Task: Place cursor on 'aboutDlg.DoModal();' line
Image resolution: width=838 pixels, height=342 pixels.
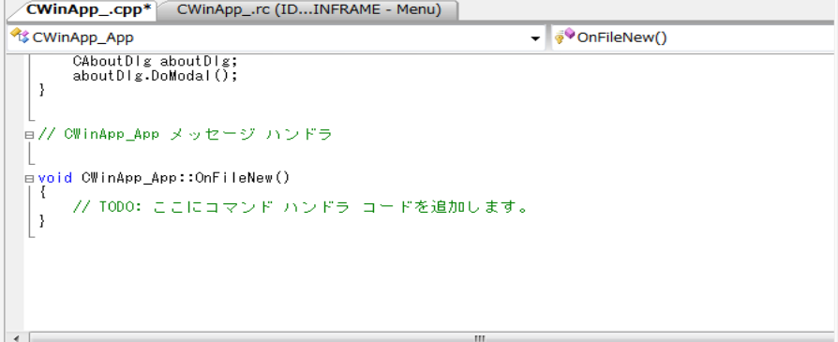Action: click(155, 75)
